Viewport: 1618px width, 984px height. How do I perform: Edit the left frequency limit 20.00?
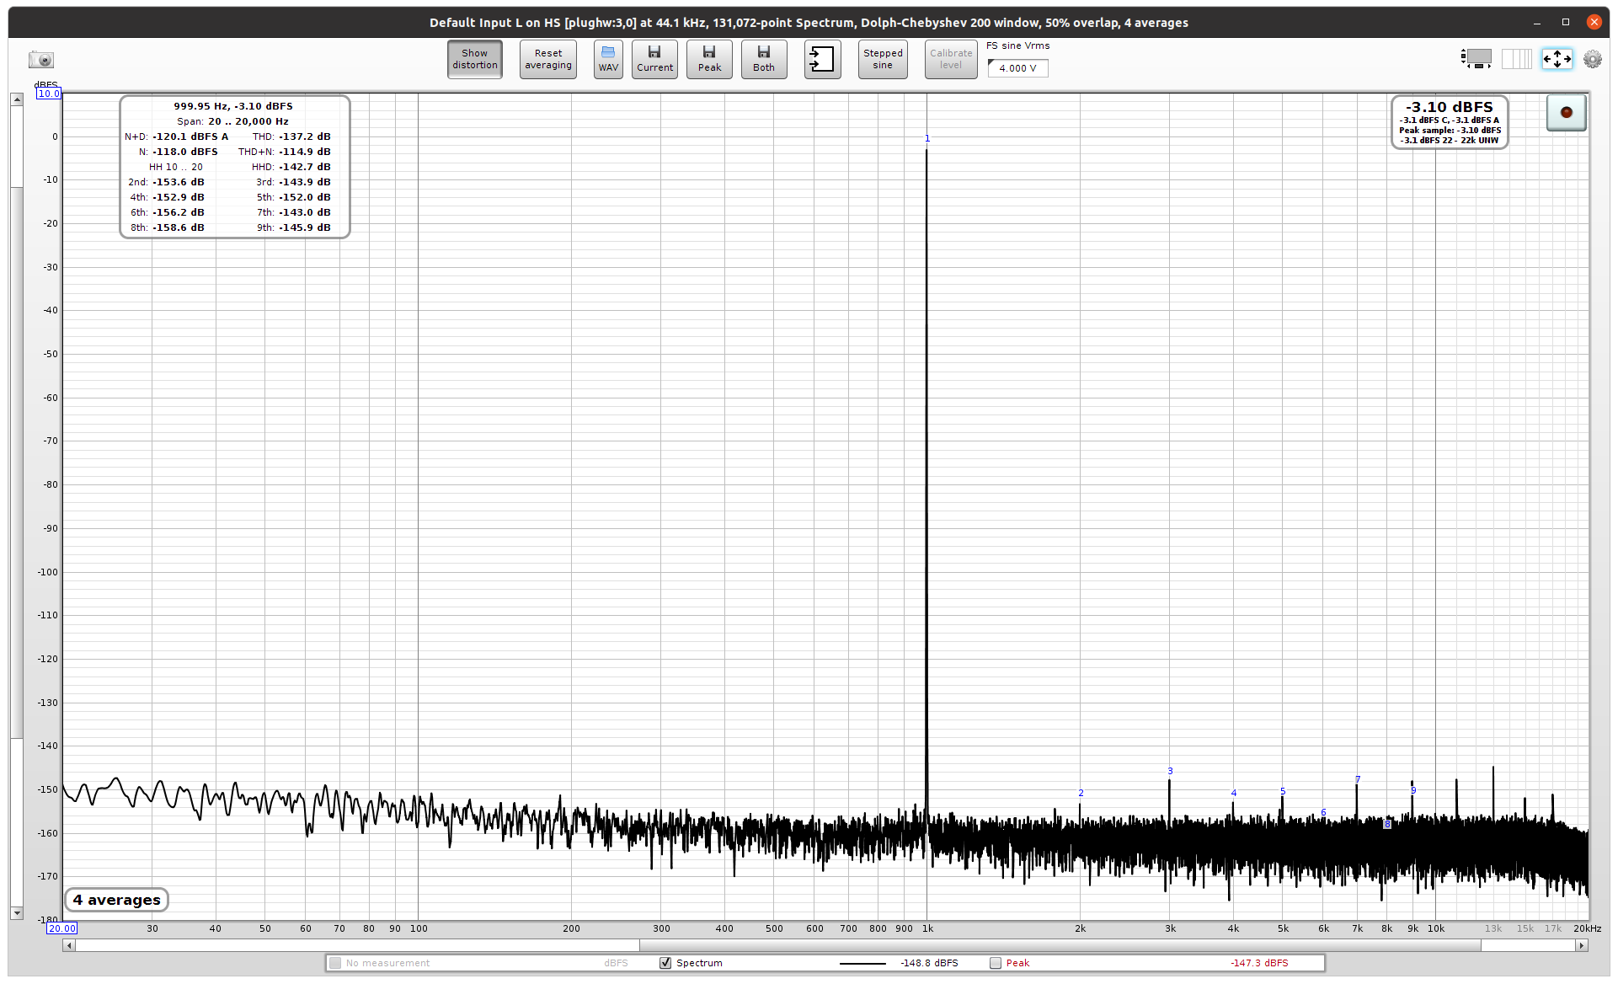[x=61, y=928]
